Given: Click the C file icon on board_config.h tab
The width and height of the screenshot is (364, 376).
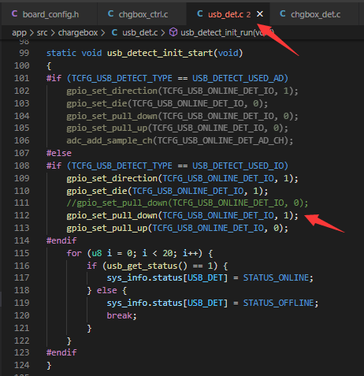Looking at the screenshot, I should [15, 13].
